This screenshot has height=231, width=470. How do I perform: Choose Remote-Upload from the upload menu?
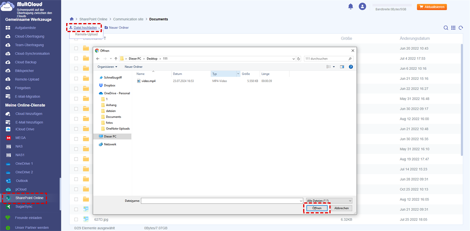click(87, 34)
